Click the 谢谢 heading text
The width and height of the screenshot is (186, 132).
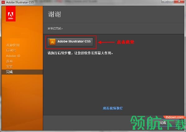pos(54,14)
